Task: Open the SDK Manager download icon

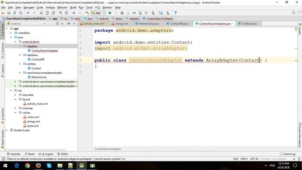Action: pyautogui.click(x=168, y=13)
